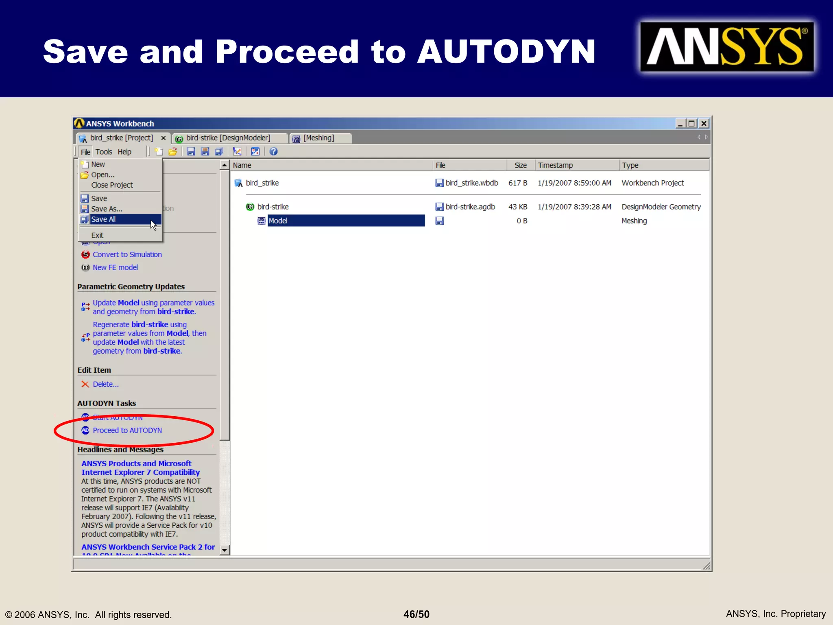Select the bird_strike project row
The height and width of the screenshot is (625, 833).
click(x=468, y=183)
